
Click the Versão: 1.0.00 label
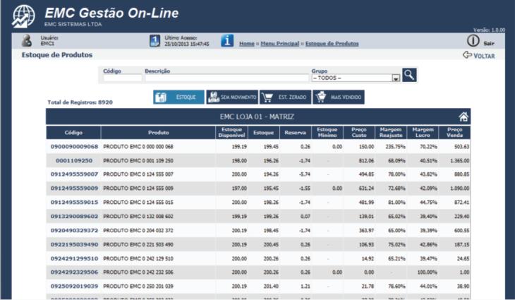coord(489,30)
